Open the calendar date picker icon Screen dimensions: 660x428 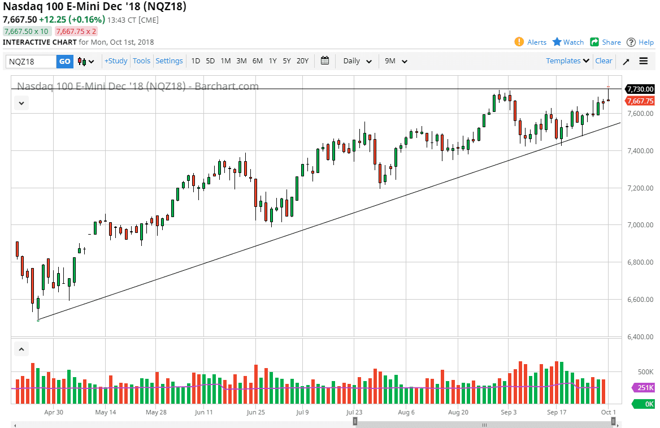(325, 61)
